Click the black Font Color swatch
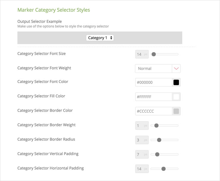The height and width of the screenshot is (181, 220). pyautogui.click(x=176, y=82)
